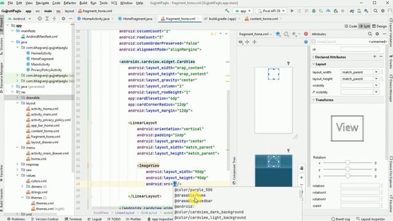Viewport: 393px width, 221px height.
Task: Open the Layout Inspector
Action: [x=370, y=219]
